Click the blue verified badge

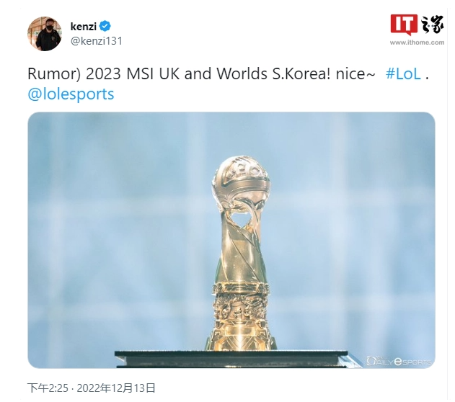(105, 26)
